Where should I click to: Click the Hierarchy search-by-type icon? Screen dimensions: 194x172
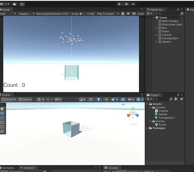tap(182, 14)
